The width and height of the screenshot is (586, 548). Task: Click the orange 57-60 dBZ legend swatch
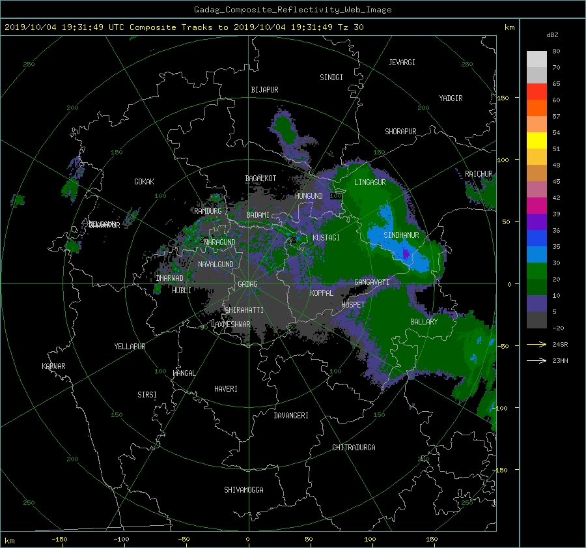tap(537, 108)
